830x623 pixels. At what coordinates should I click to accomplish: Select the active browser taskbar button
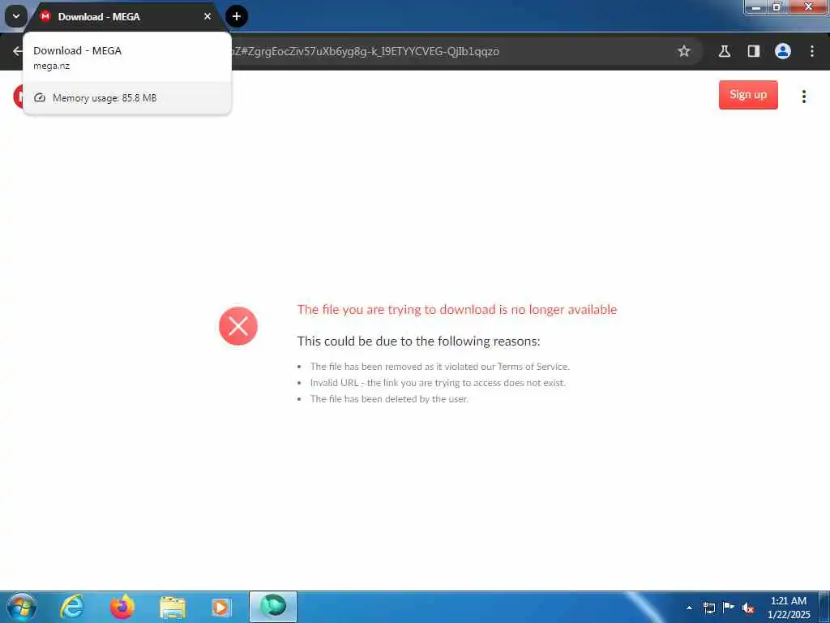(273, 607)
